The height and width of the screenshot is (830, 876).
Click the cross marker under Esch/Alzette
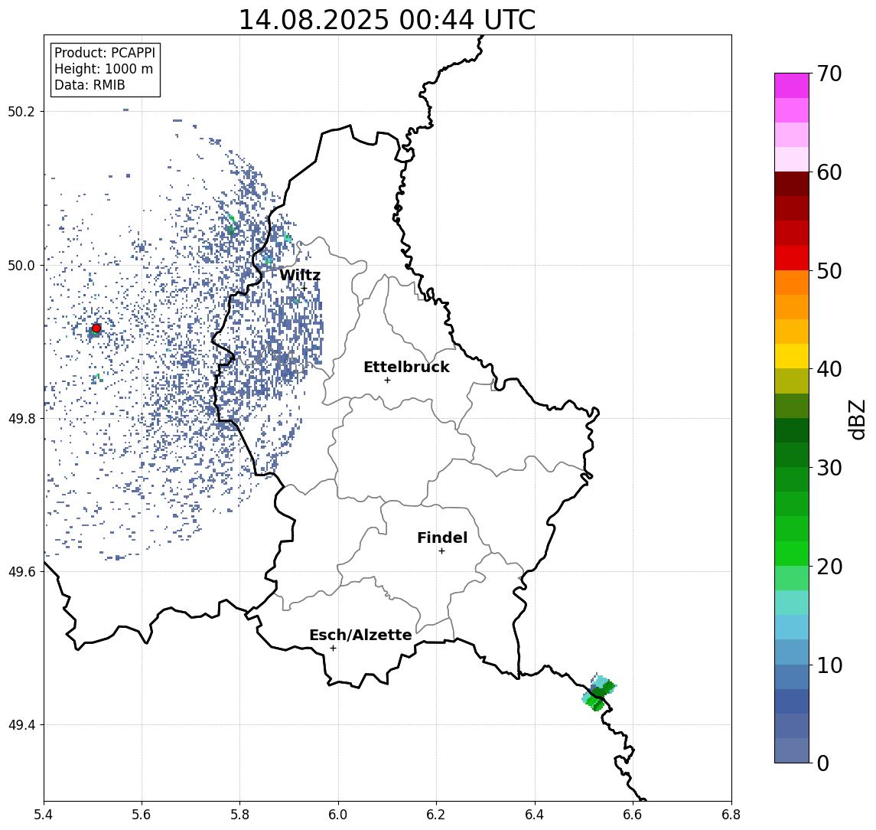click(333, 649)
